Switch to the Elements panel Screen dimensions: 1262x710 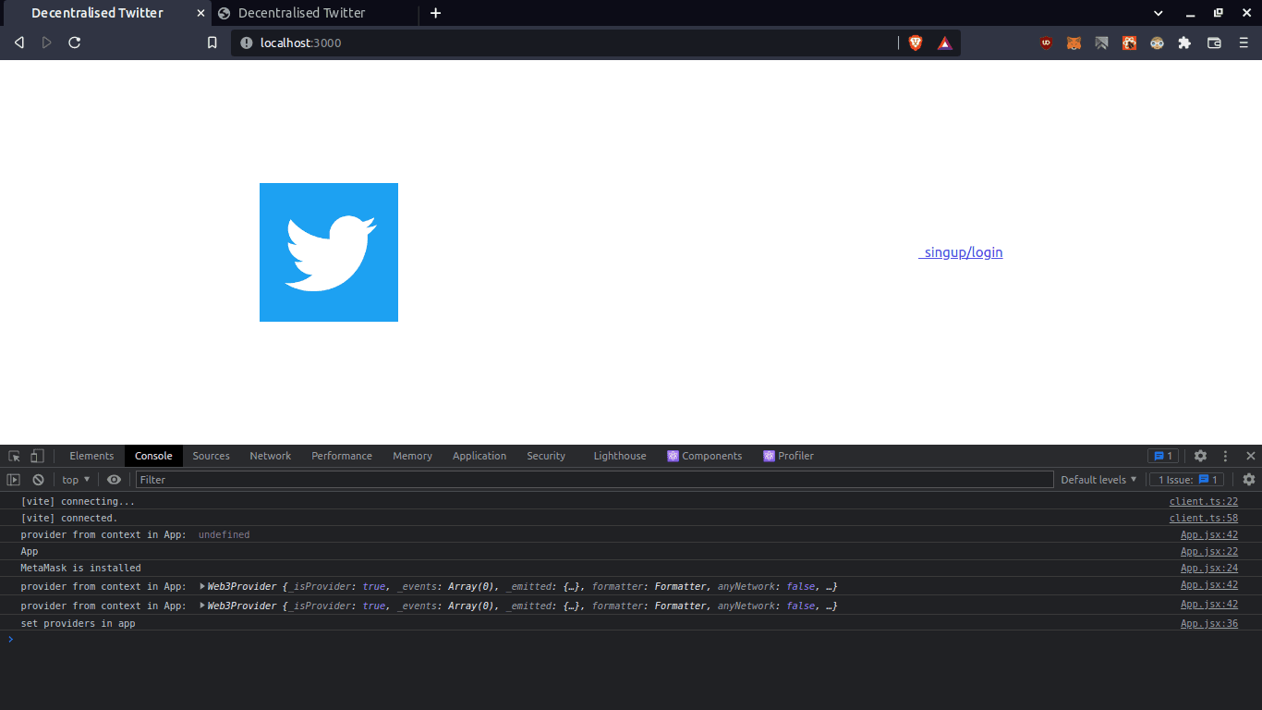click(x=91, y=456)
